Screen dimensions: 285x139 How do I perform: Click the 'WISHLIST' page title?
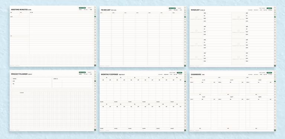tap(195, 10)
